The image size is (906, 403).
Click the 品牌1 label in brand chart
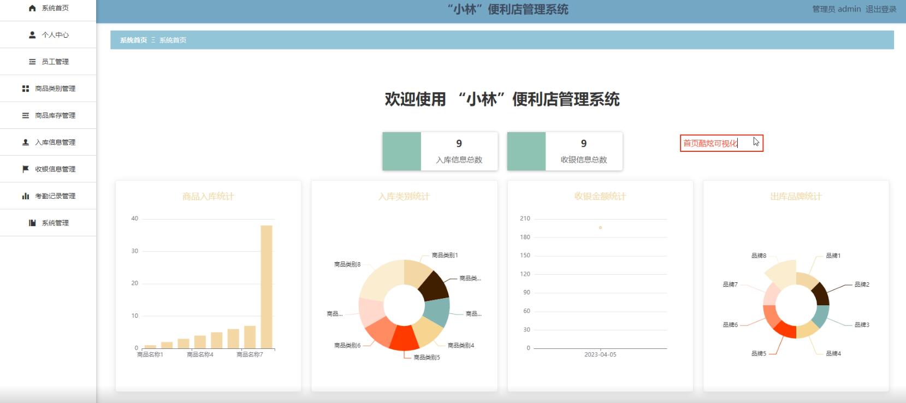click(833, 256)
